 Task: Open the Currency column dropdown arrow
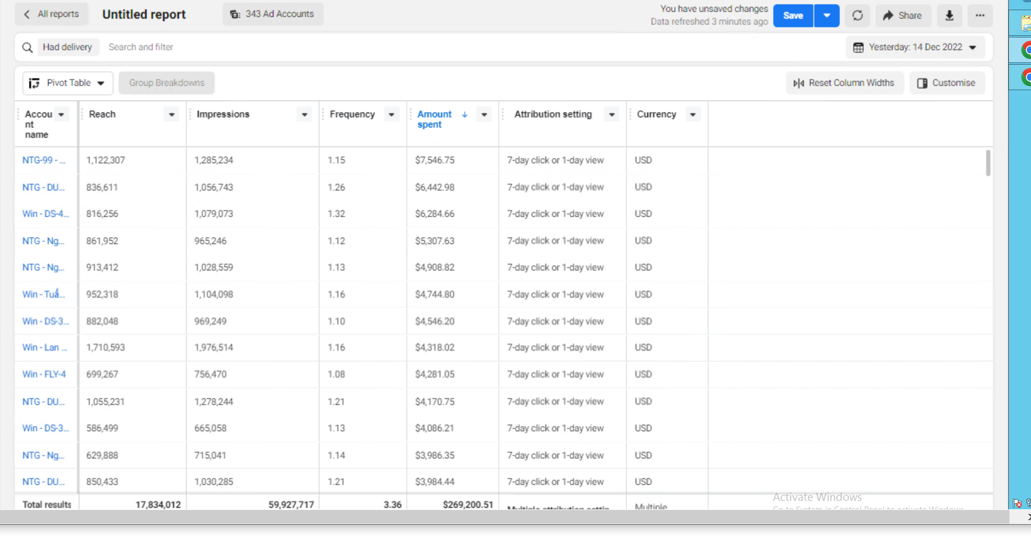[x=693, y=115]
